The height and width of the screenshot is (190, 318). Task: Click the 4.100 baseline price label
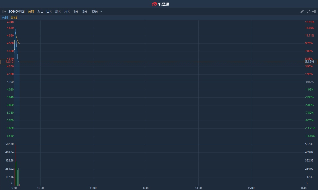(10, 82)
